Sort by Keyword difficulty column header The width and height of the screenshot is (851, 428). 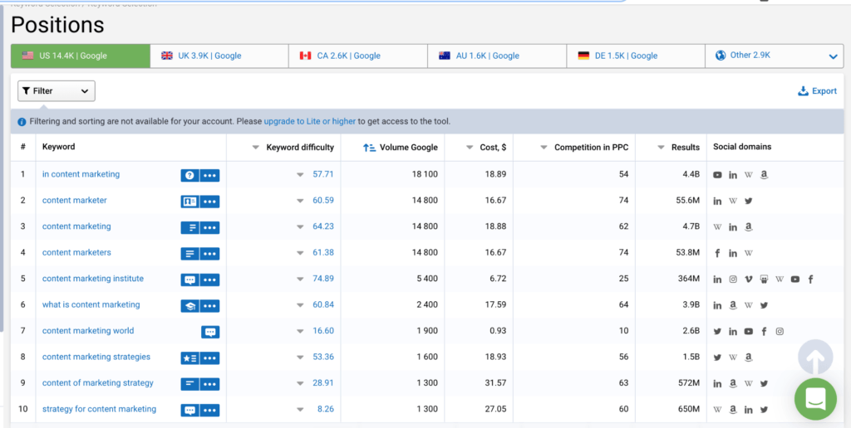click(x=299, y=147)
